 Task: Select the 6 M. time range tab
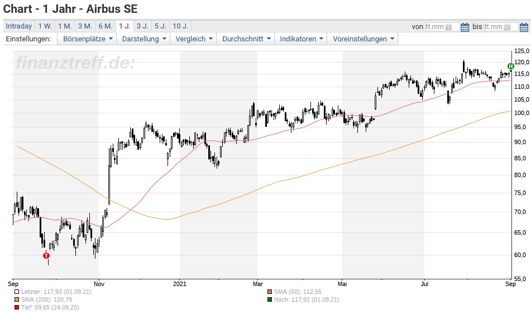coord(106,26)
